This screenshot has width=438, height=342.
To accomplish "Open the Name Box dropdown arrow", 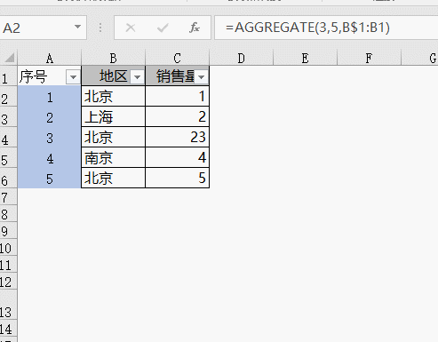I will [77, 27].
